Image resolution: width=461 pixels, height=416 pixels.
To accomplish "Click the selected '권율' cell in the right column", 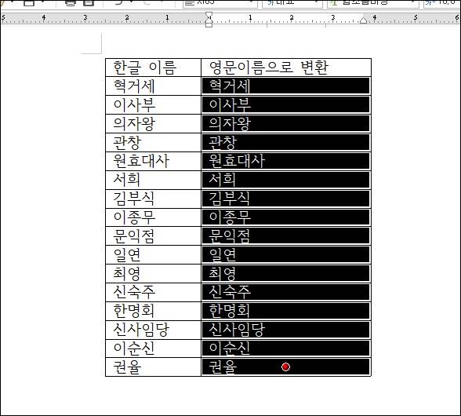I will click(285, 367).
